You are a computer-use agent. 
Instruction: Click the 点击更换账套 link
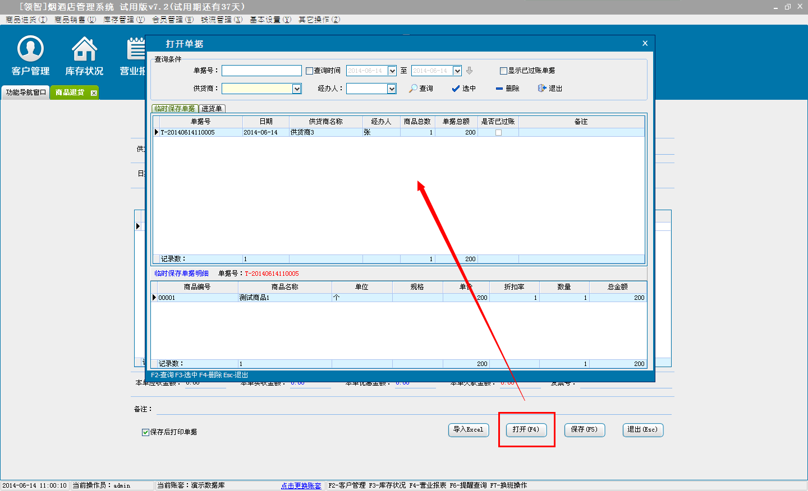(x=301, y=485)
